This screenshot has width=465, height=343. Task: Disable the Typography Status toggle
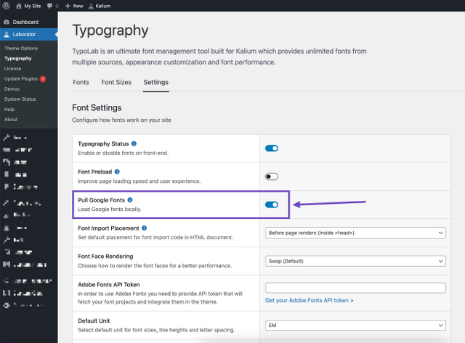click(x=272, y=148)
